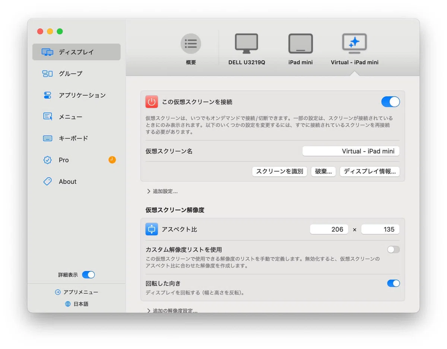Close the window with red button
This screenshot has height=349, width=447.
click(40, 31)
